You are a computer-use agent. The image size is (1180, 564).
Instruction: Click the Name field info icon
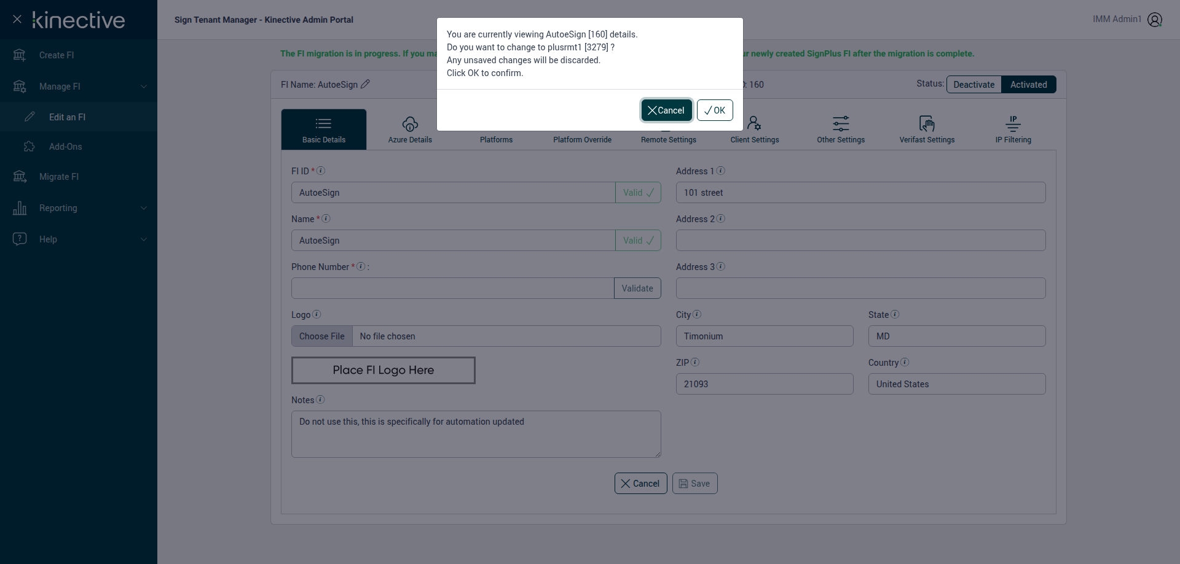pyautogui.click(x=326, y=218)
